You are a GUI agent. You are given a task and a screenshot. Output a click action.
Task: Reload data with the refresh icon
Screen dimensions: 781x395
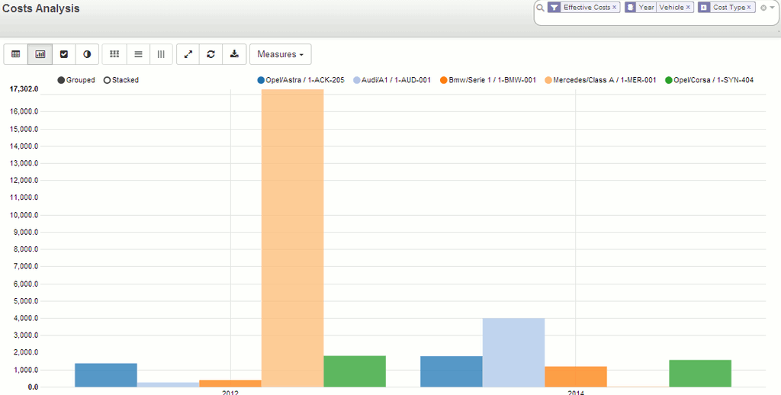pyautogui.click(x=211, y=54)
